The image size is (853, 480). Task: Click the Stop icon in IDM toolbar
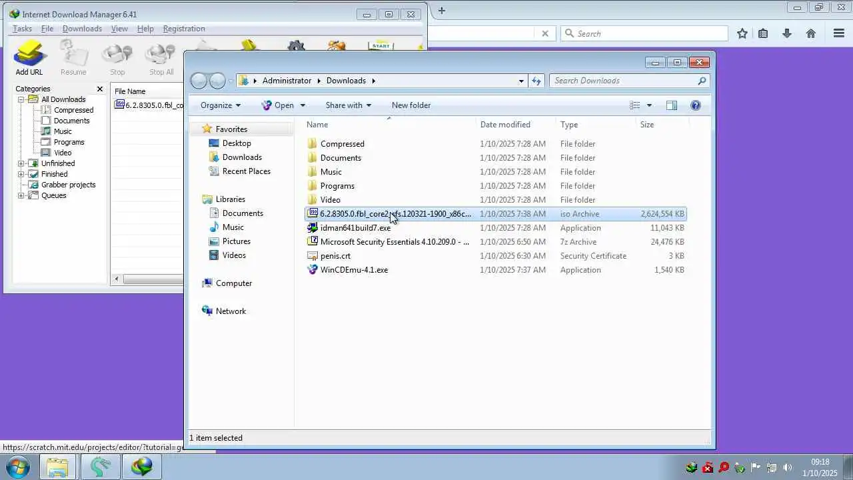[x=117, y=58]
